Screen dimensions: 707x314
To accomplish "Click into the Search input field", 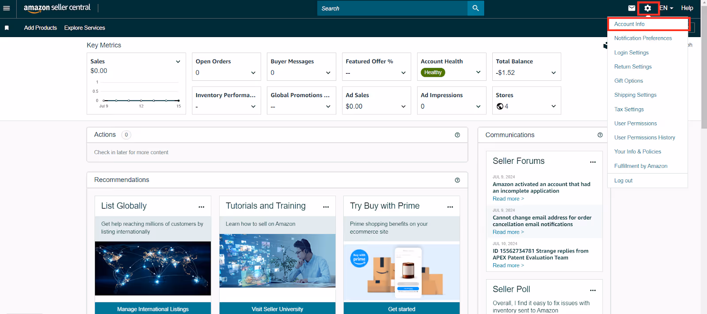I will point(392,8).
